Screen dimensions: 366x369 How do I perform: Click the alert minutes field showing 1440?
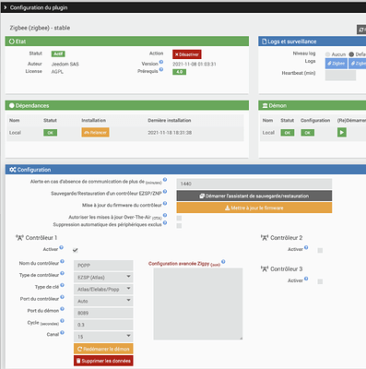point(254,184)
